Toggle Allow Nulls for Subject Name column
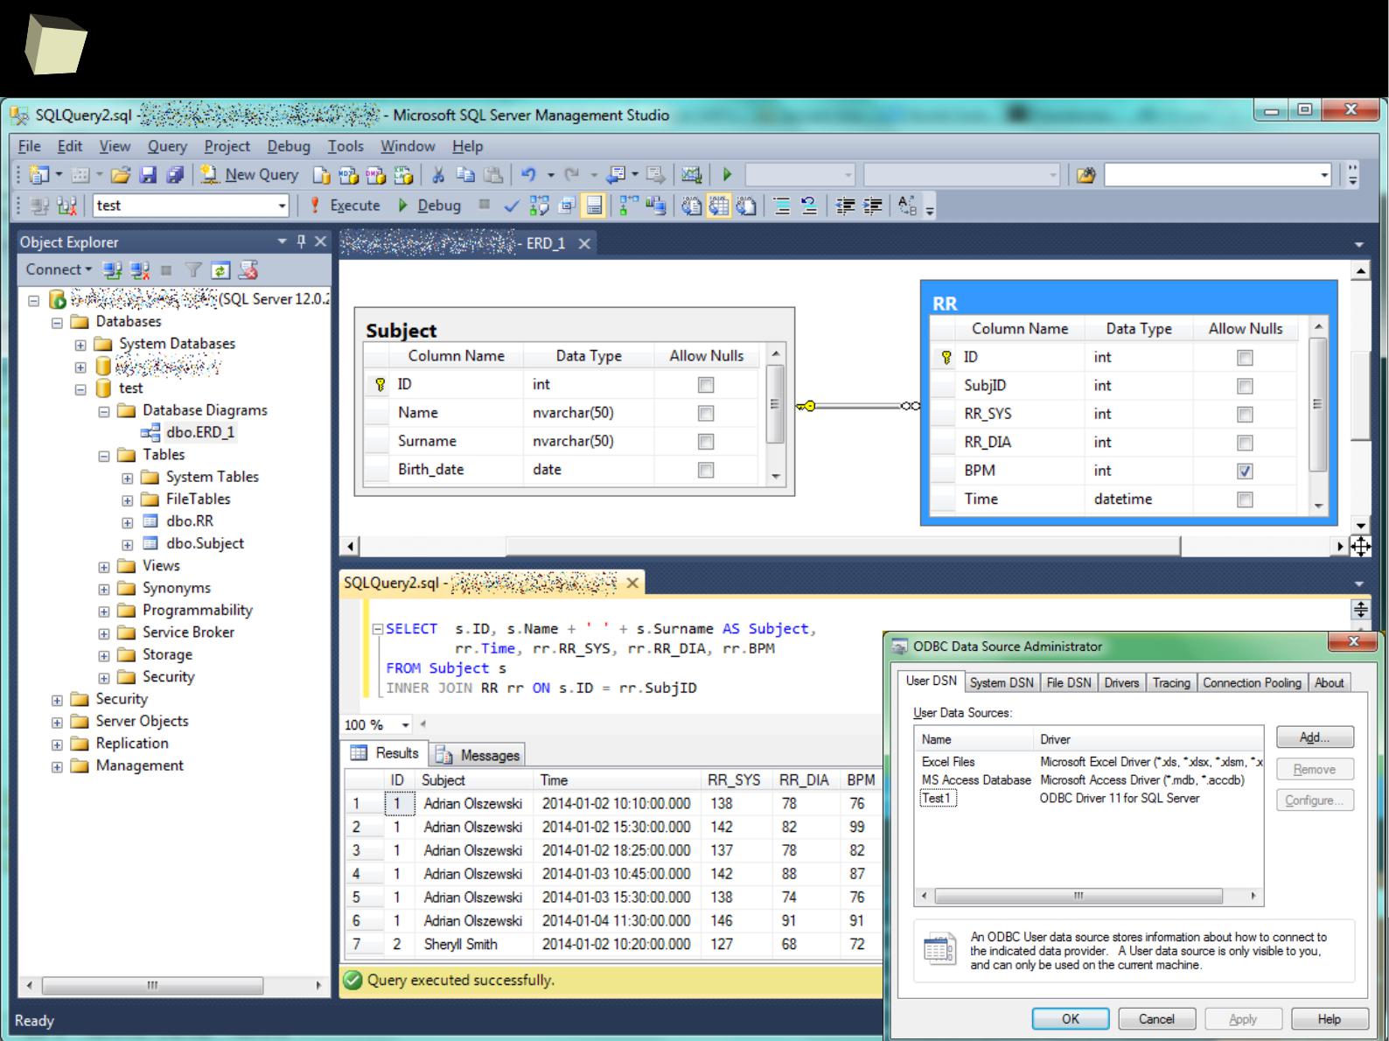The width and height of the screenshot is (1389, 1041). click(x=706, y=413)
